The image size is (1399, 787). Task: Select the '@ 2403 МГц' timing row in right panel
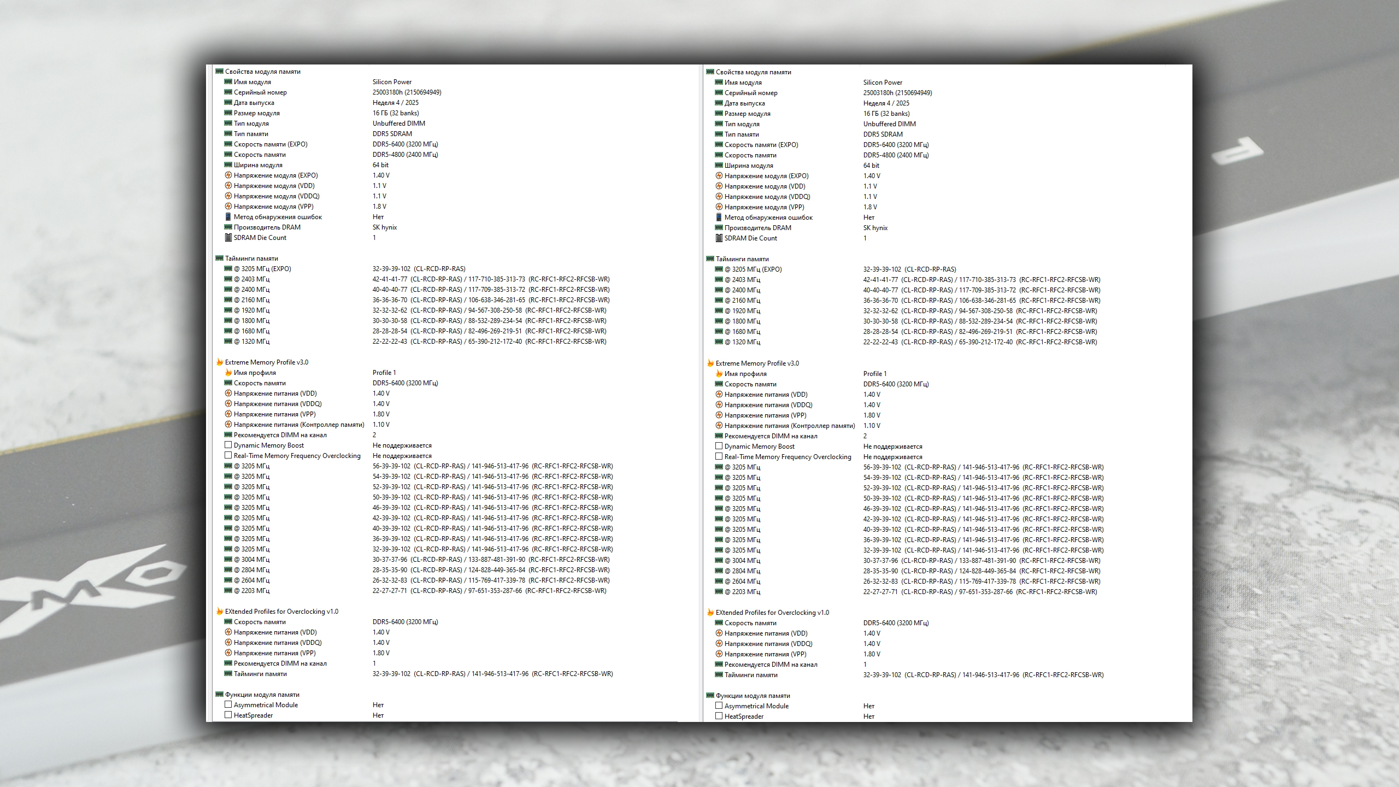click(x=745, y=280)
